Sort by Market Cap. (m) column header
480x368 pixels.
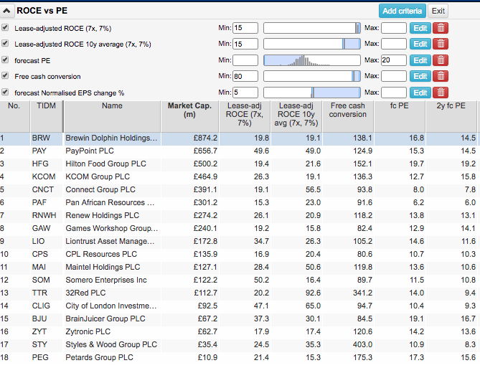coord(189,116)
